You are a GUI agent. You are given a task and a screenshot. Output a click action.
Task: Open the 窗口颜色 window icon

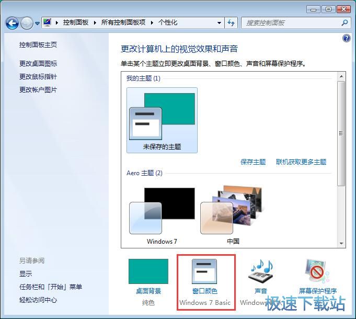(204, 271)
